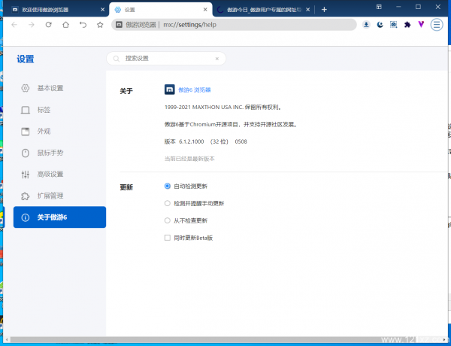Go back using the back arrow
Image resolution: width=451 pixels, height=346 pixels.
pos(14,25)
